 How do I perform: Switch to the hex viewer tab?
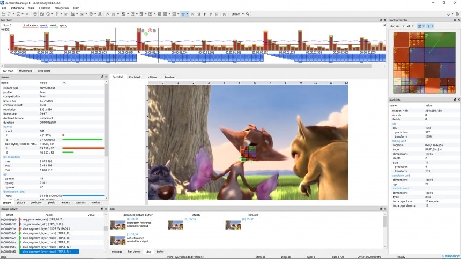[x=133, y=251]
